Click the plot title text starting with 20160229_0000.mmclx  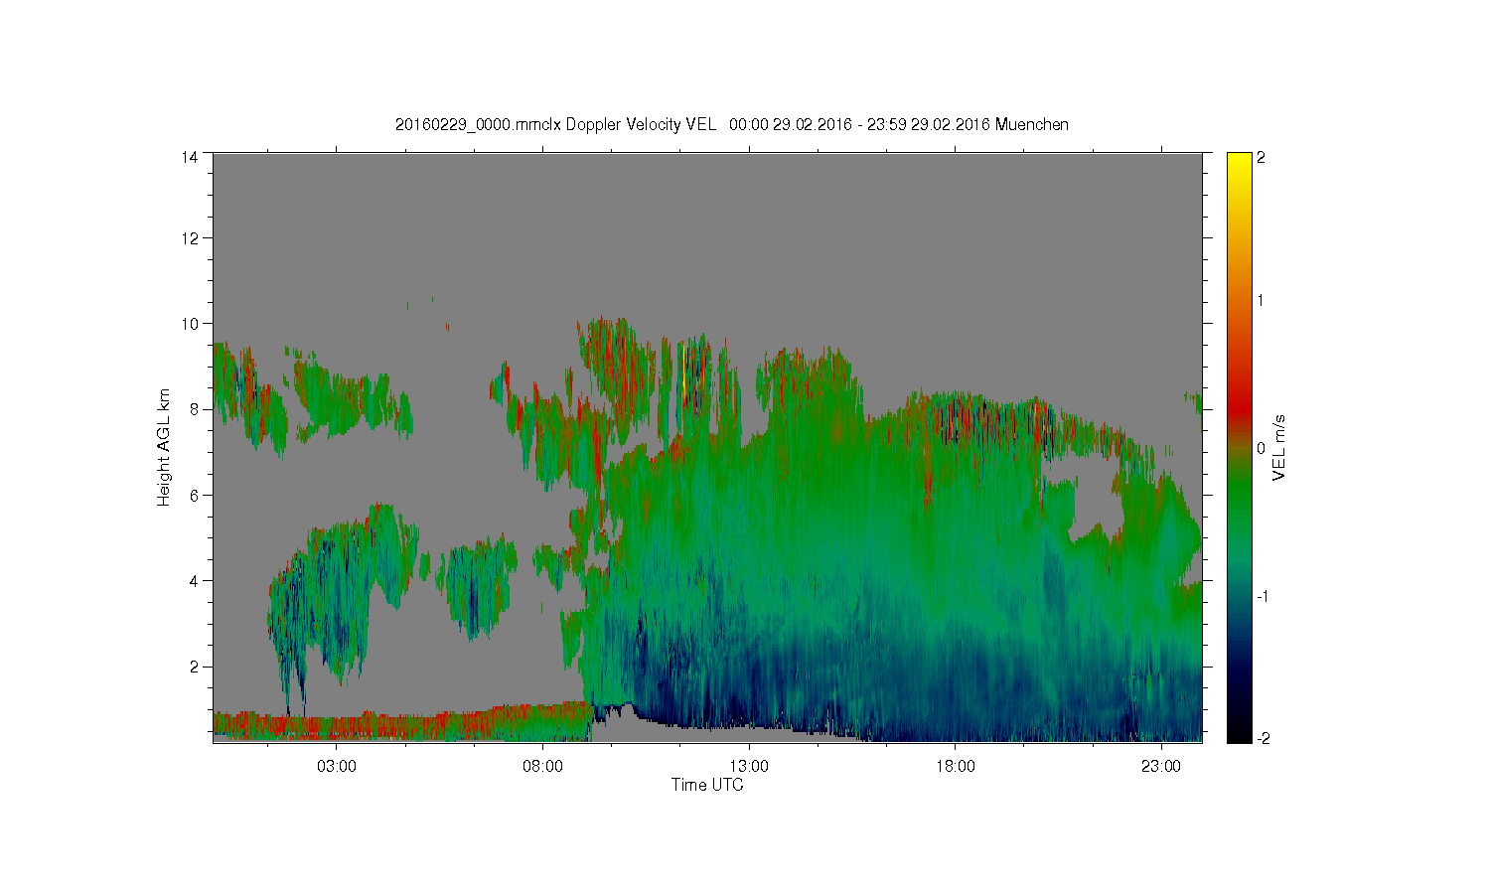click(x=732, y=124)
